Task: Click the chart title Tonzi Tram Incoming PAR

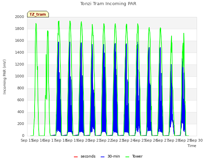Action: coord(108,4)
